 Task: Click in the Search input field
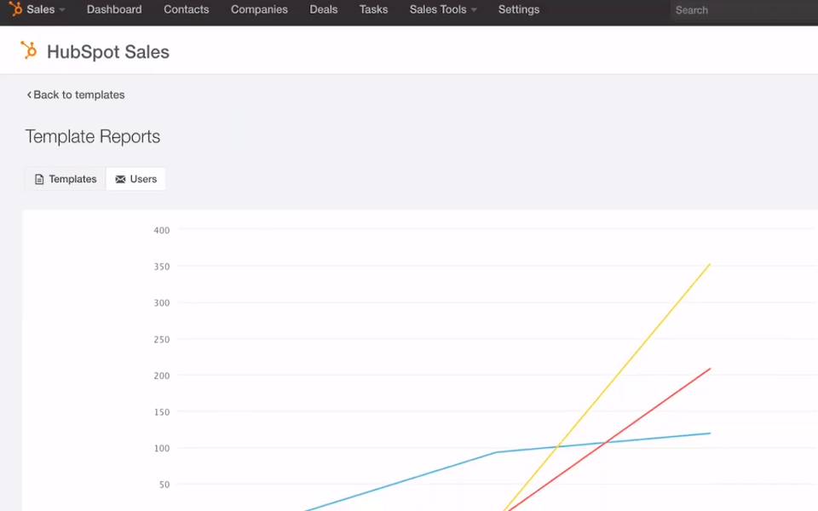click(x=744, y=10)
